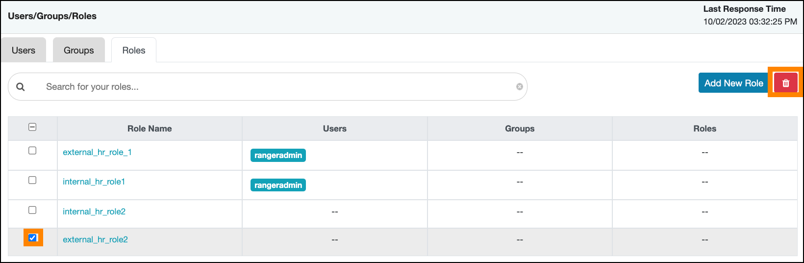
Task: Click the Role Name column header
Action: [x=150, y=129]
